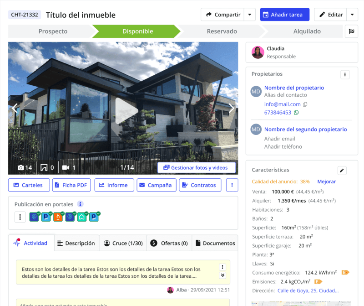Switch to the Descripción tab

[76, 243]
